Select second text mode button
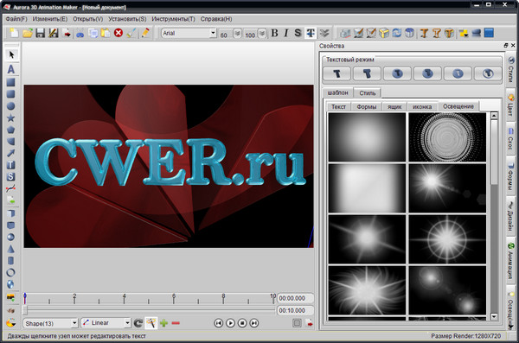 pyautogui.click(x=367, y=73)
